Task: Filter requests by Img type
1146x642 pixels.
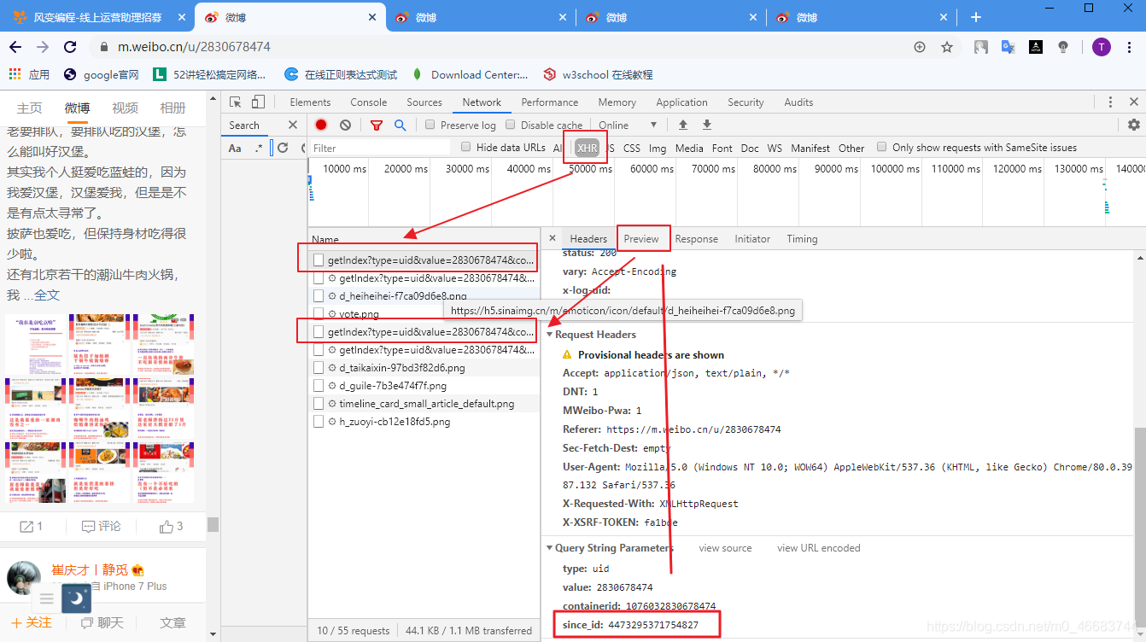Action: [x=658, y=148]
